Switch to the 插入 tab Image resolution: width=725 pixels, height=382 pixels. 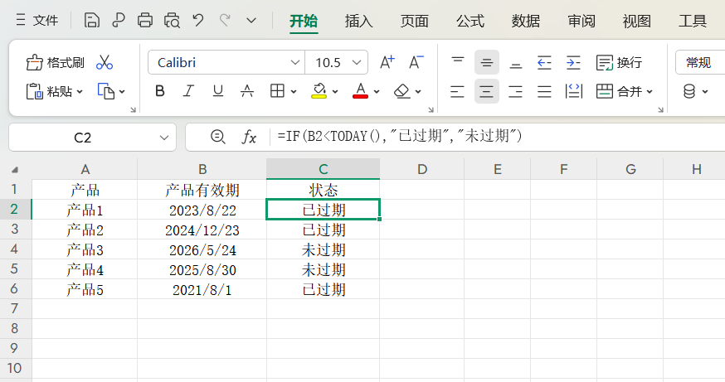coord(358,21)
